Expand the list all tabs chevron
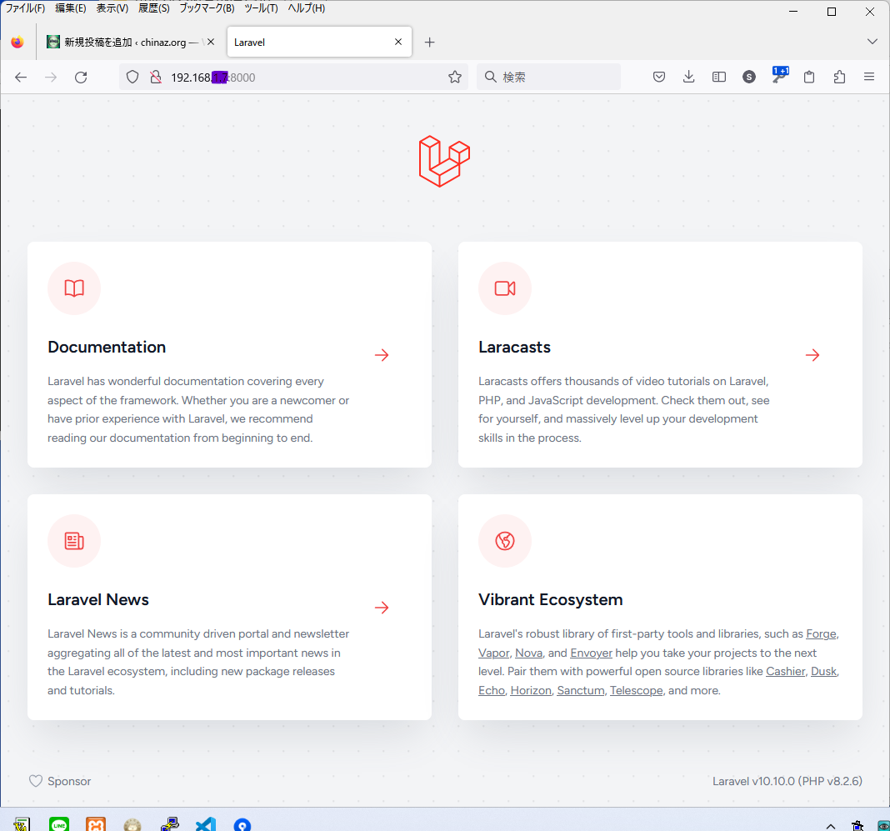This screenshot has height=831, width=890. pos(872,42)
